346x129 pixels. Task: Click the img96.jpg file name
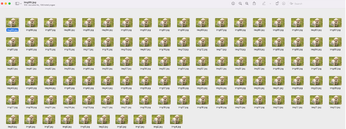point(69,30)
